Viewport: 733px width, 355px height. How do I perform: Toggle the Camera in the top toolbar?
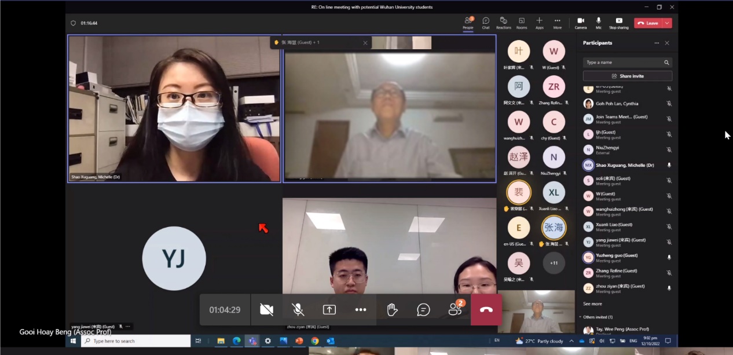point(581,23)
